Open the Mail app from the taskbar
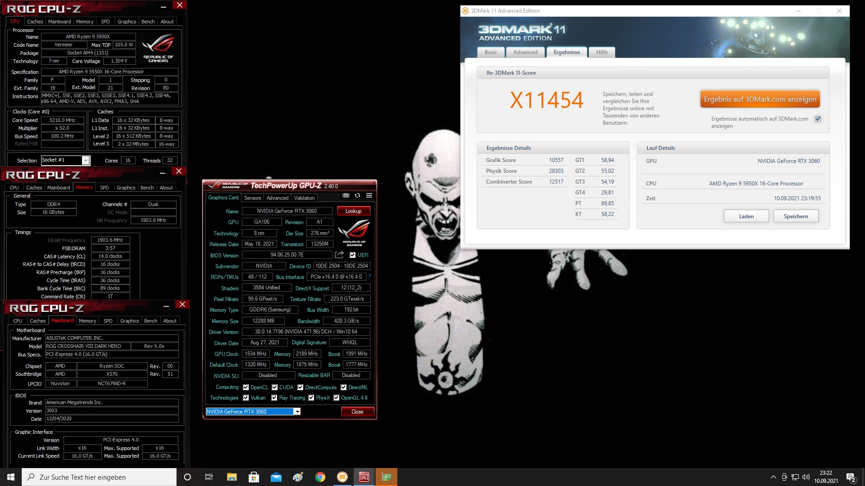This screenshot has height=486, width=865. (x=276, y=477)
